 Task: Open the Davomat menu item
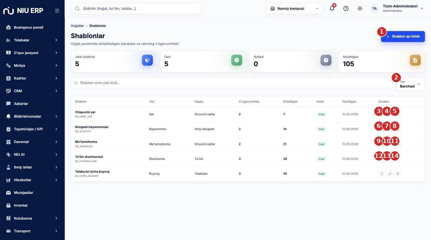click(x=32, y=142)
